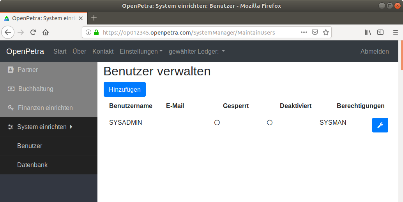The width and height of the screenshot is (403, 202).
Task: Open a new browser tab
Action: pyautogui.click(x=94, y=18)
